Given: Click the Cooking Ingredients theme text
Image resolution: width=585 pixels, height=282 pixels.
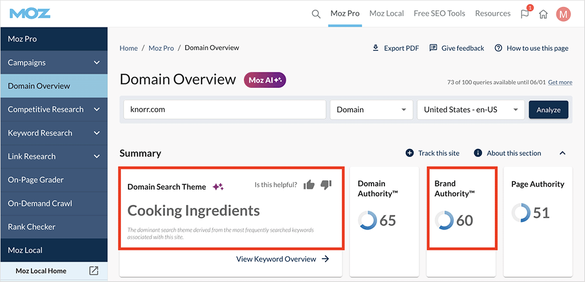Looking at the screenshot, I should pyautogui.click(x=194, y=211).
